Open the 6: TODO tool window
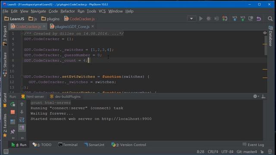 [x=42, y=145]
